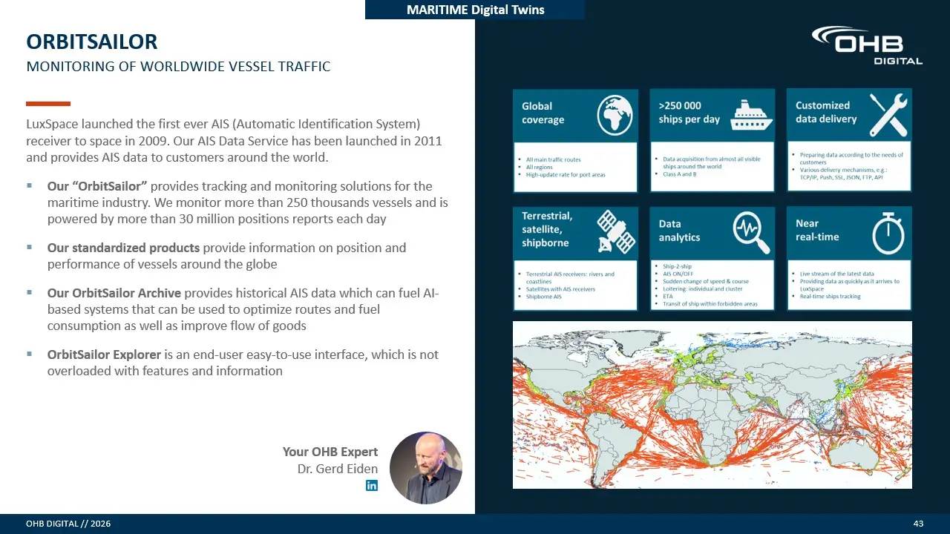
Task: Click the "Shipborne AIS" bullet
Action: click(x=543, y=297)
